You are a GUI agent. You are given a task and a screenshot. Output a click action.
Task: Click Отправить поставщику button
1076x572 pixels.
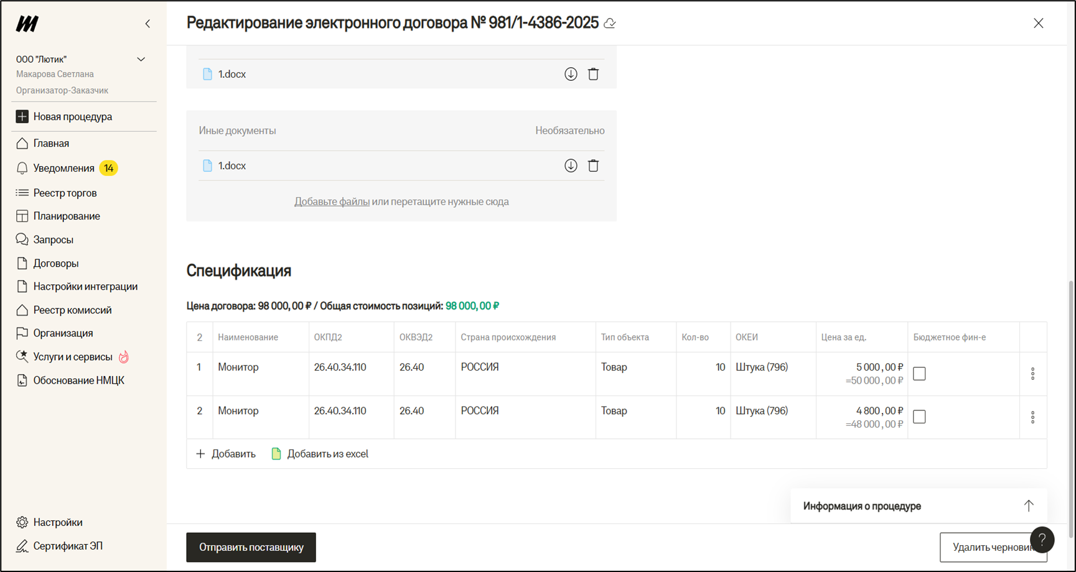251,547
